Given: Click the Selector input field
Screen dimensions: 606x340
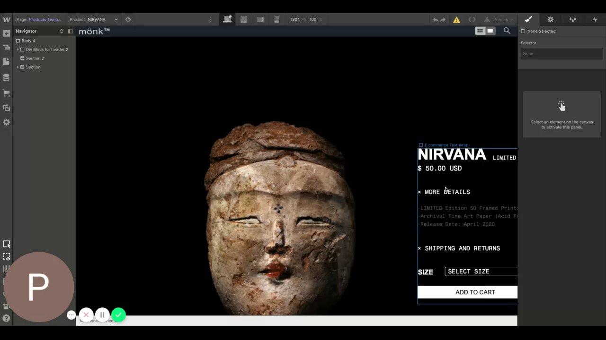Looking at the screenshot, I should pyautogui.click(x=561, y=53).
